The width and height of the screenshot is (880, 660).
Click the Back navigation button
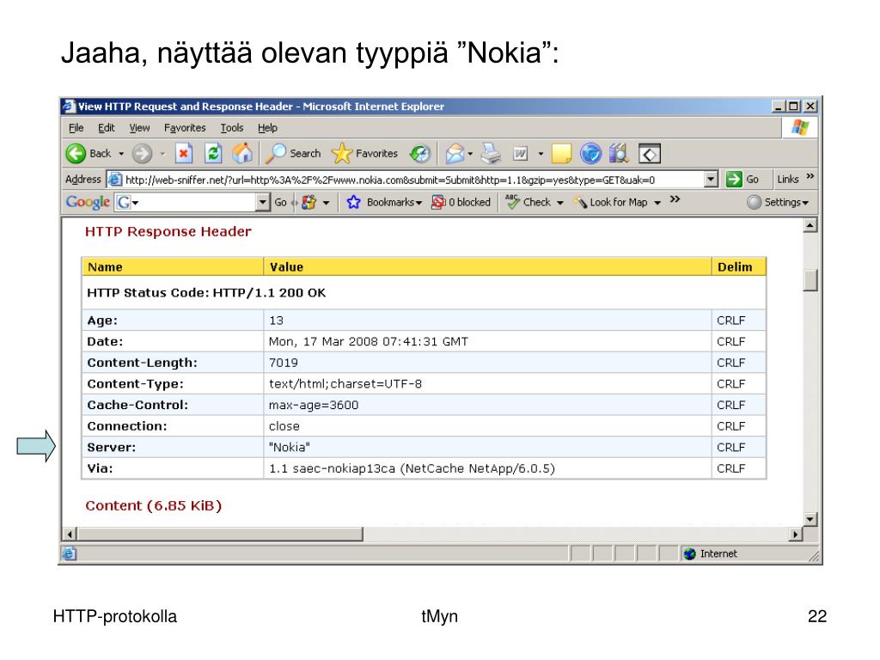click(x=89, y=153)
